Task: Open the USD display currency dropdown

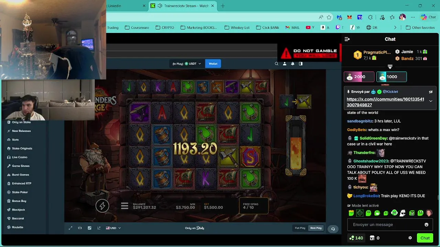Action: 113,228
